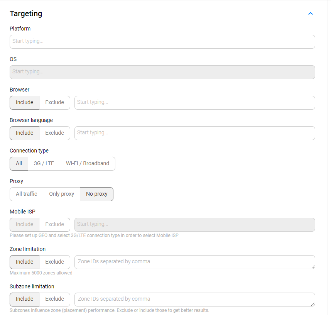The width and height of the screenshot is (331, 315).
Task: Click the Platform input field
Action: pos(162,42)
